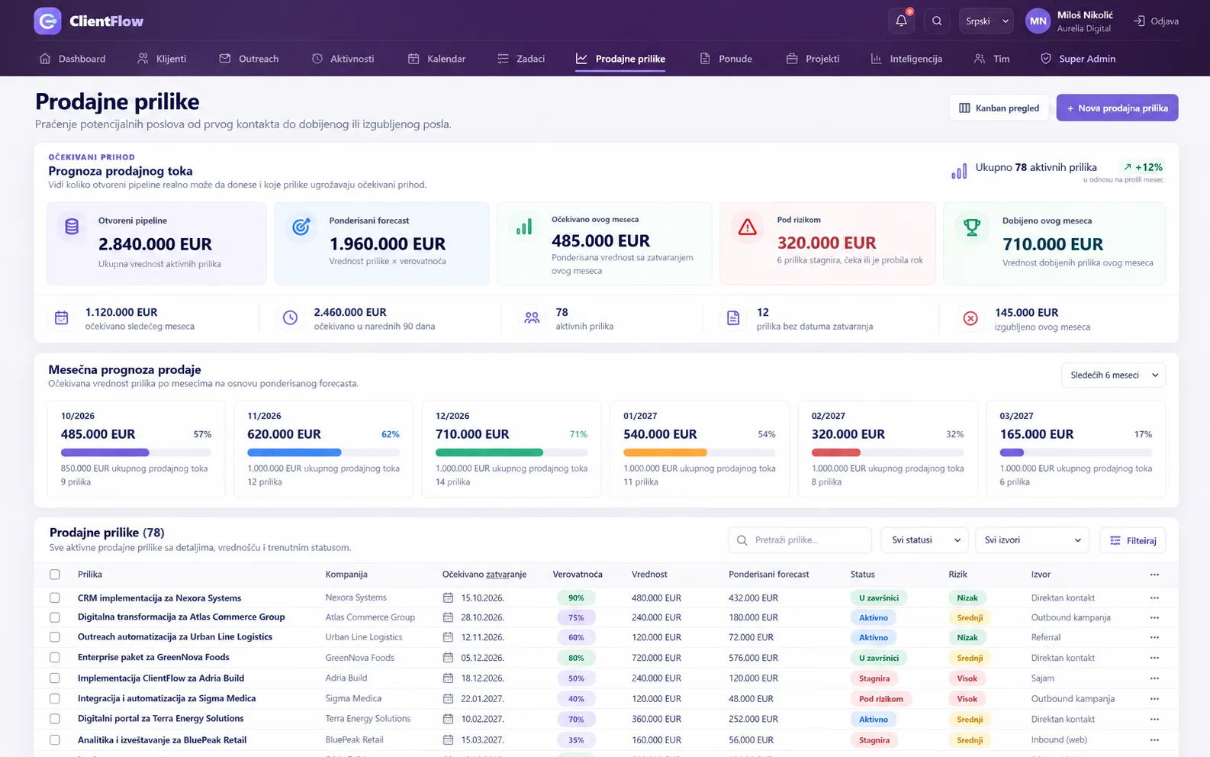Viewport: 1210px width, 757px height.
Task: Log out with the Odjava link
Action: point(1156,21)
